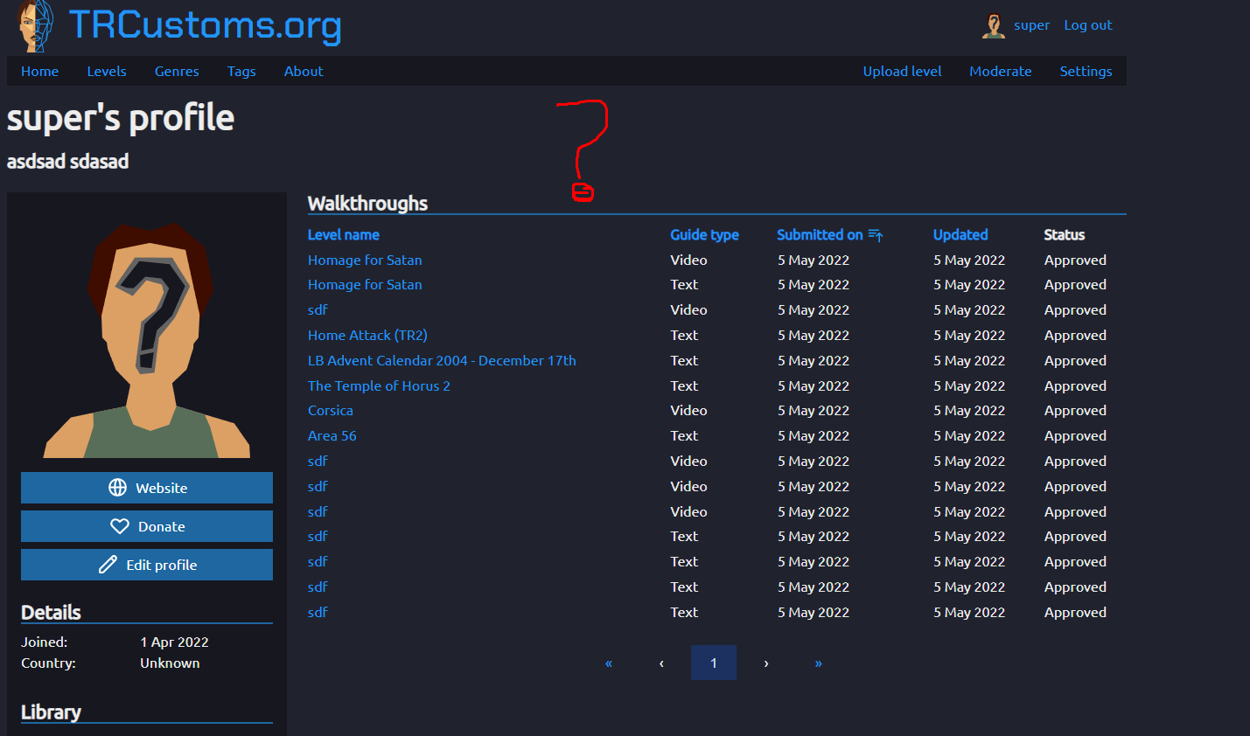Open the Homage for Satan walkthrough link
The height and width of the screenshot is (736, 1250).
click(x=365, y=260)
